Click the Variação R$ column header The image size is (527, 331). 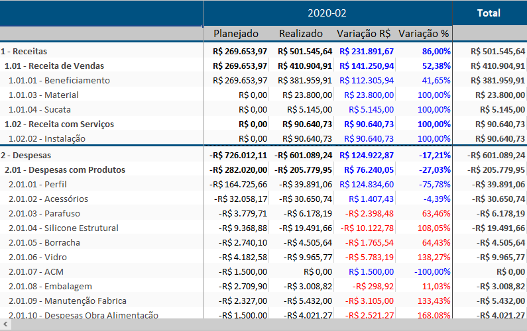(363, 34)
